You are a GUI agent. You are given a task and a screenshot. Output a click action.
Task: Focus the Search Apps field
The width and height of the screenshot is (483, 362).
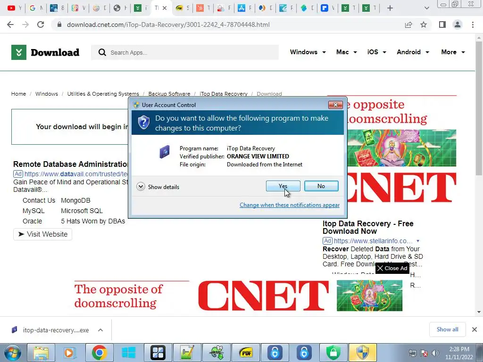tap(185, 52)
